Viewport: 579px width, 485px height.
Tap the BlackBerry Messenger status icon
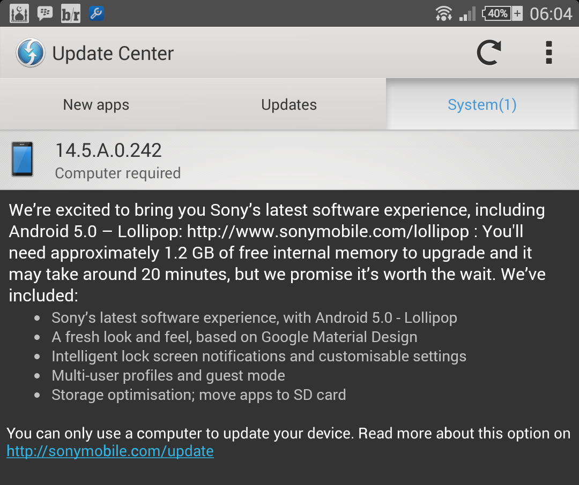click(45, 13)
